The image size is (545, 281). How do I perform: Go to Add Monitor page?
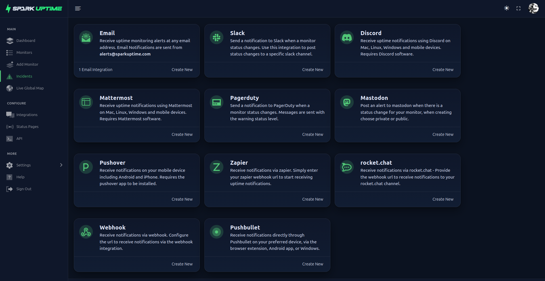[x=27, y=65]
